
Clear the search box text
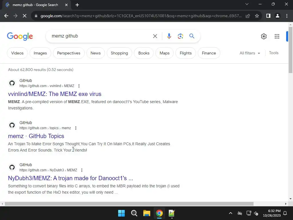pyautogui.click(x=155, y=36)
